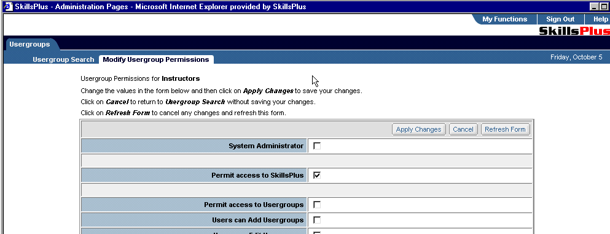610x234 pixels.
Task: Open the My Functions menu
Action: pos(504,19)
